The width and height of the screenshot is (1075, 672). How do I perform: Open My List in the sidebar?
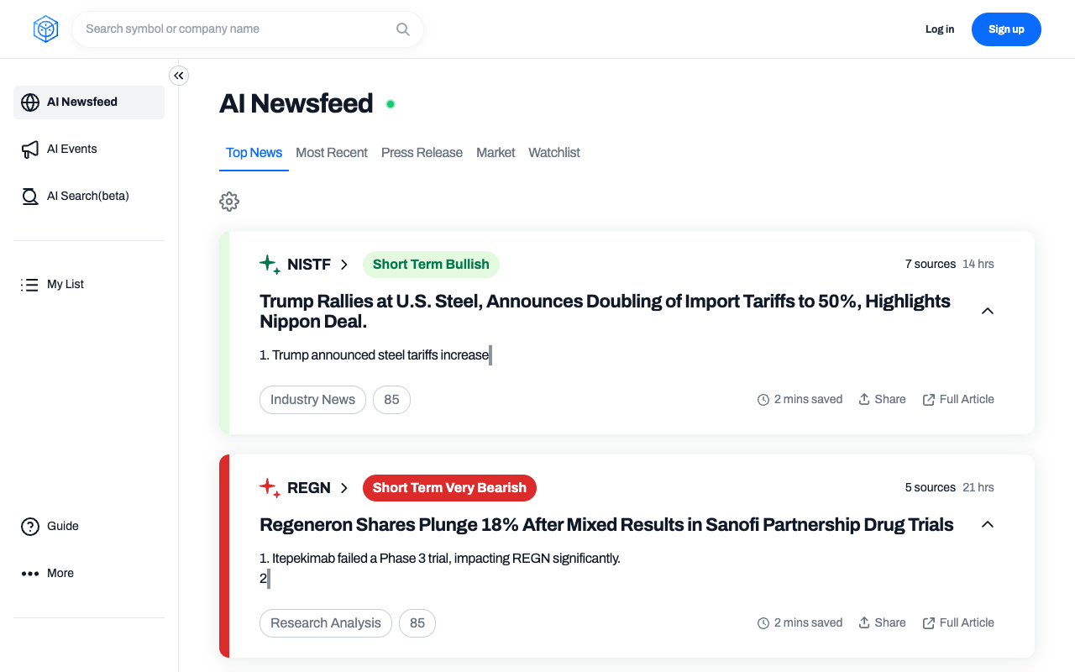click(x=89, y=285)
